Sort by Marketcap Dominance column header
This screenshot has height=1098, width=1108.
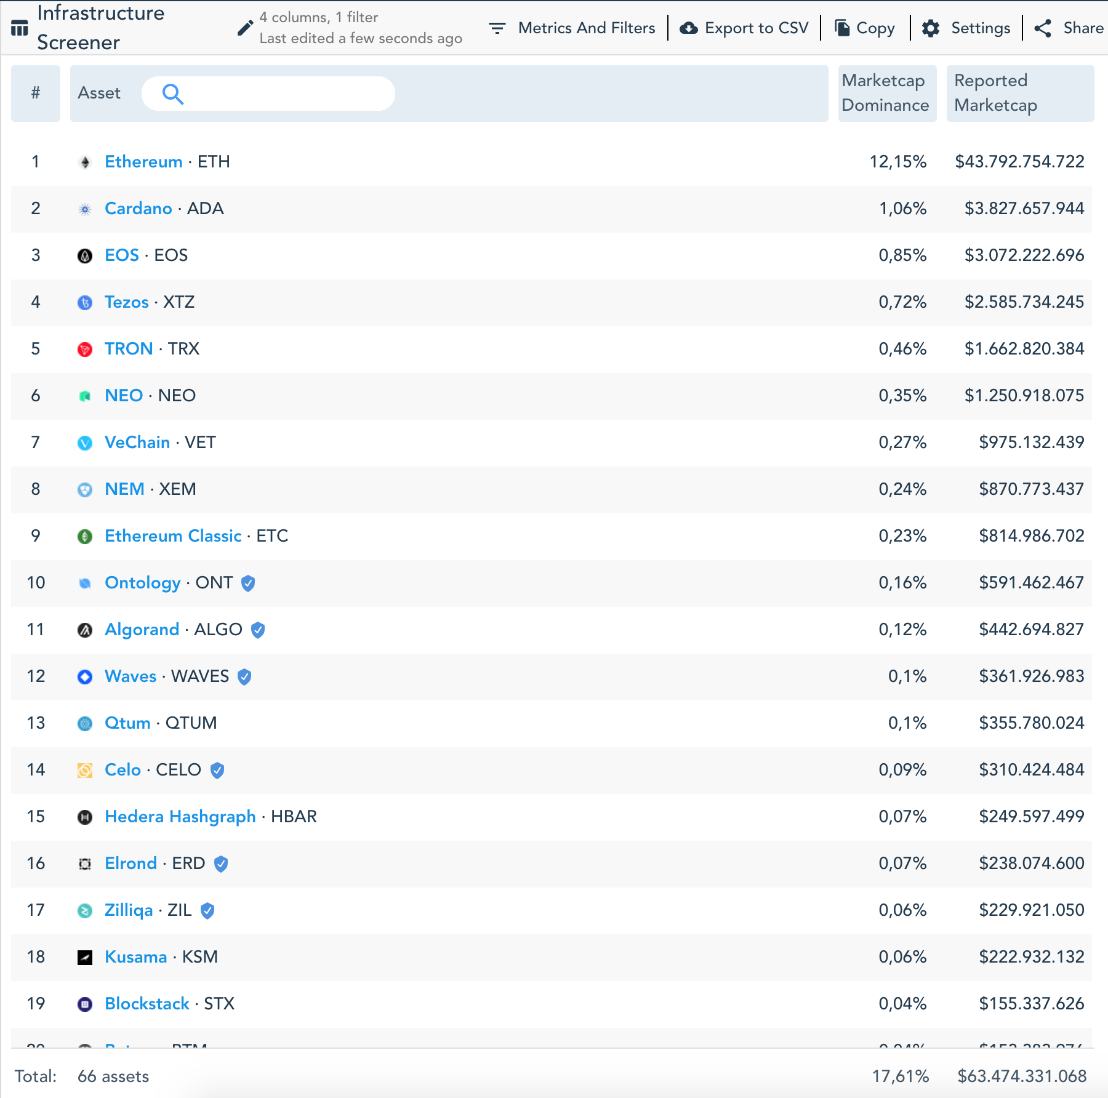click(x=887, y=93)
